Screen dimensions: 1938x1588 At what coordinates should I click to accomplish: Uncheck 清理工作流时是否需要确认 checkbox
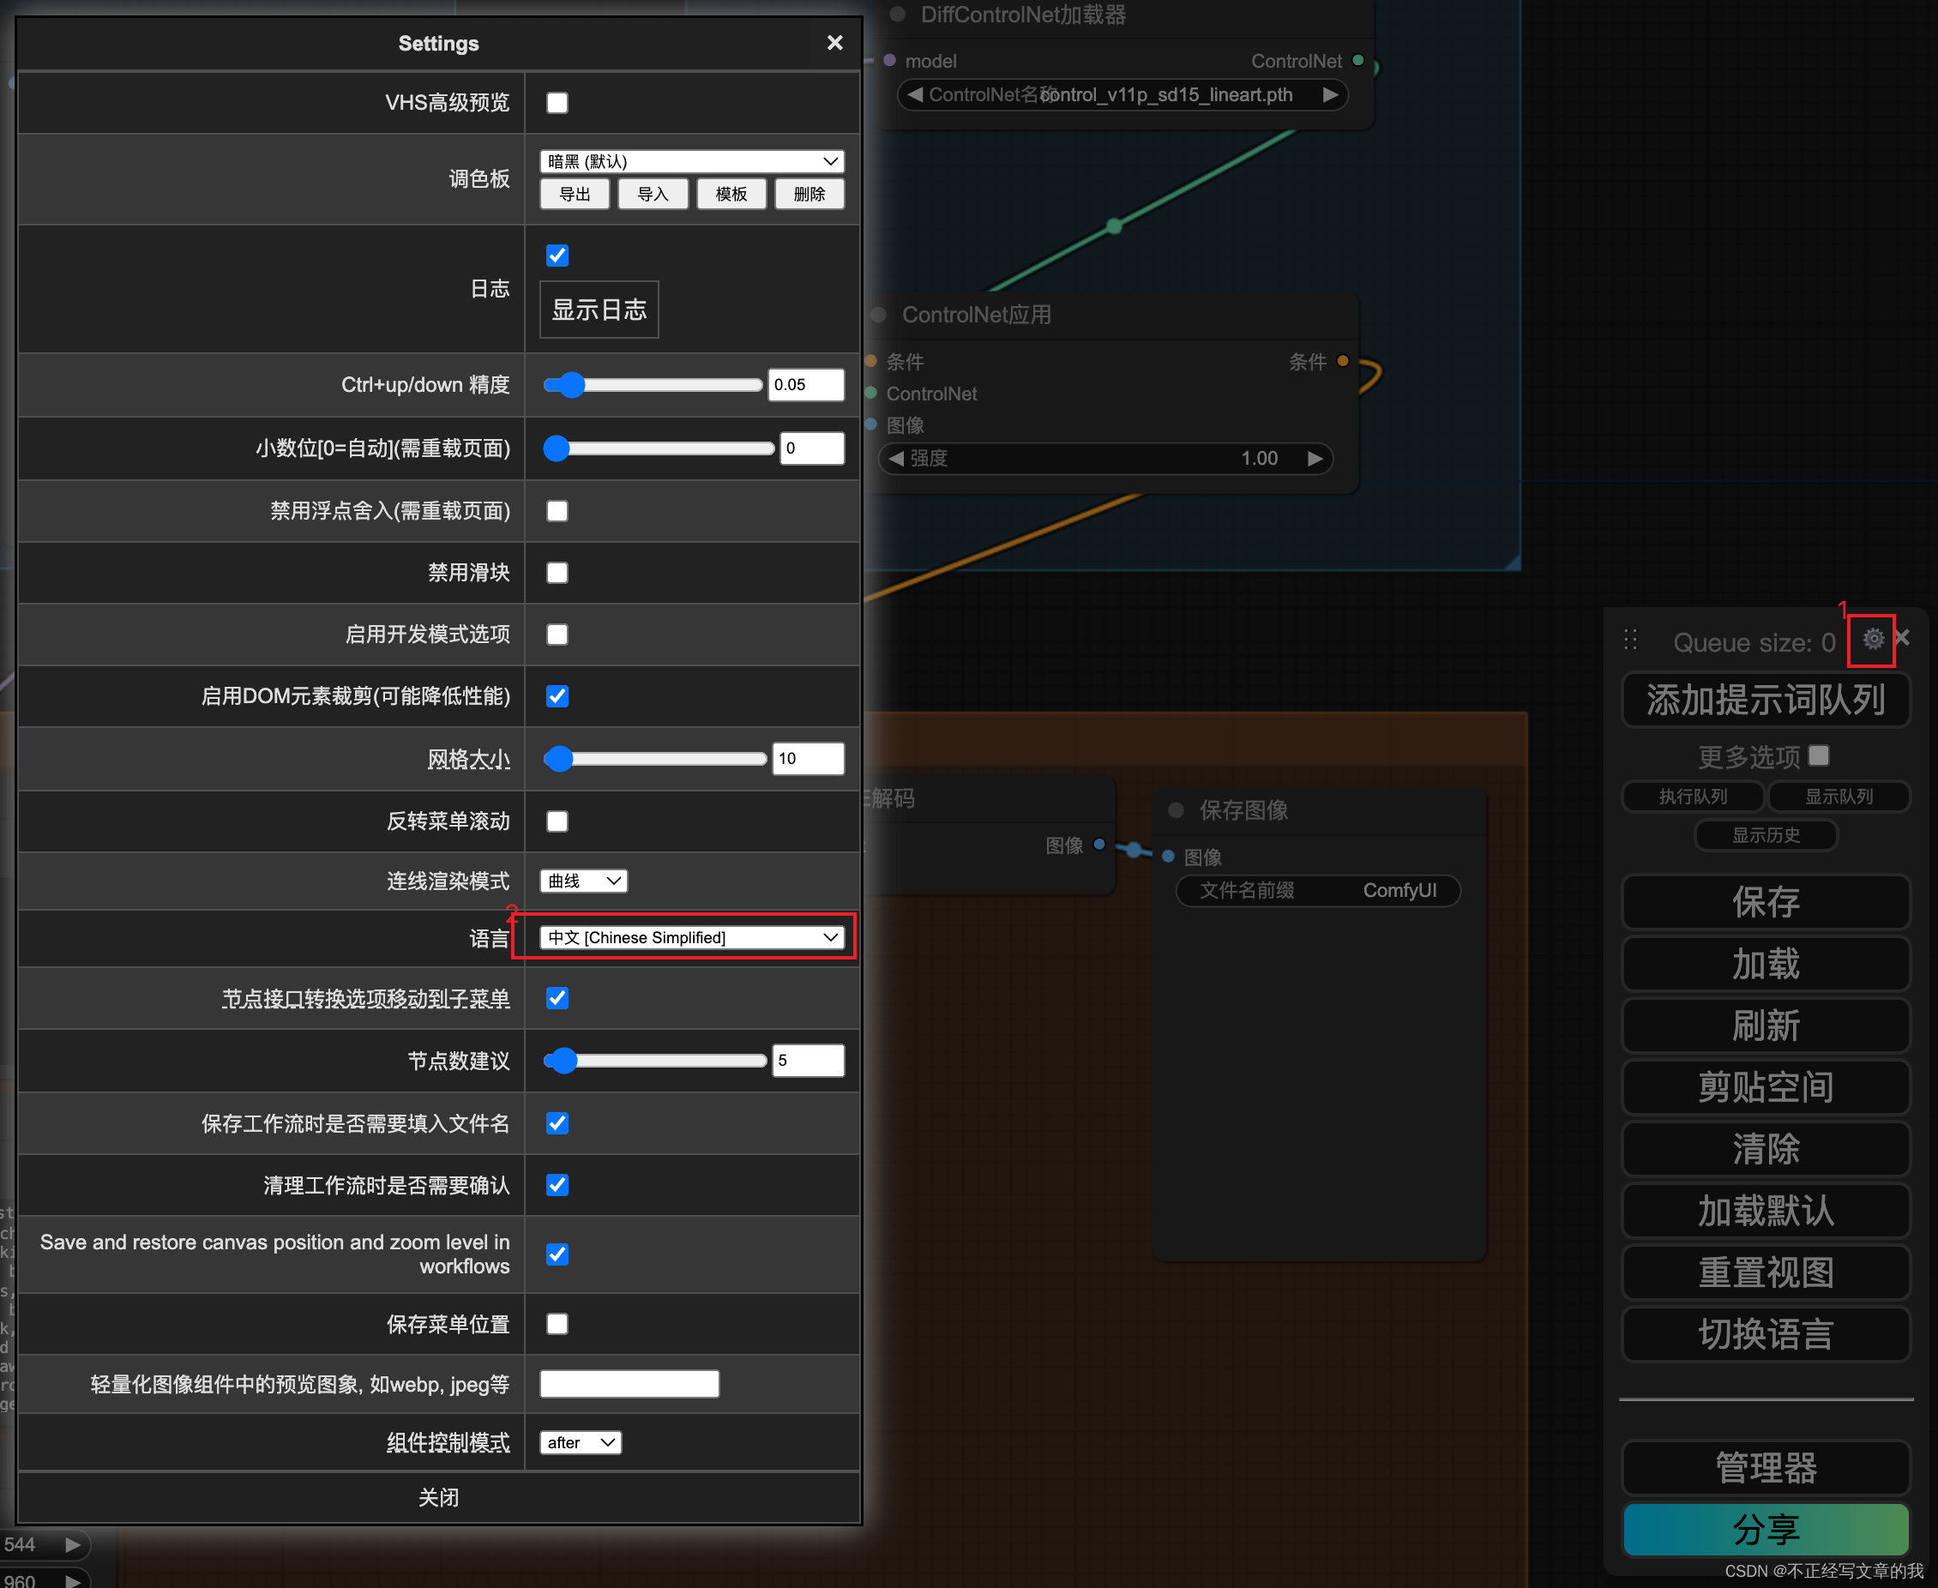pyautogui.click(x=557, y=1186)
